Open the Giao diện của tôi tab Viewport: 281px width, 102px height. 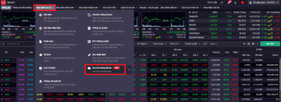pos(211,8)
